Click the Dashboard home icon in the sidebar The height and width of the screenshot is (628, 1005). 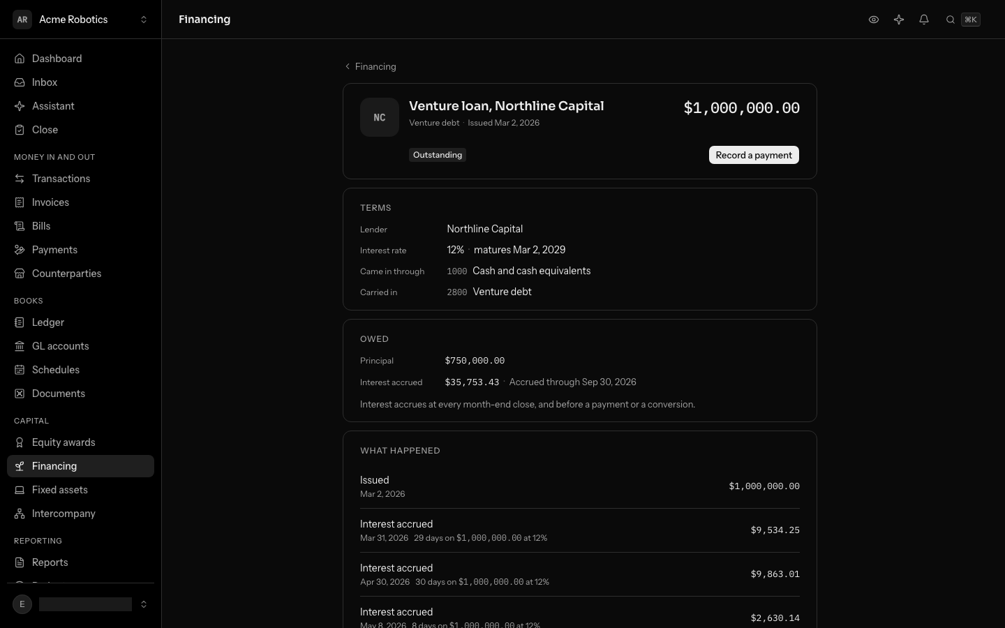20,59
